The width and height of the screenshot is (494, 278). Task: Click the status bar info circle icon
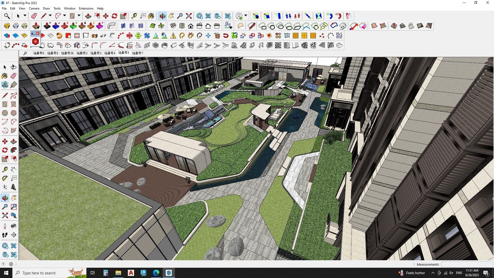(x=11, y=264)
